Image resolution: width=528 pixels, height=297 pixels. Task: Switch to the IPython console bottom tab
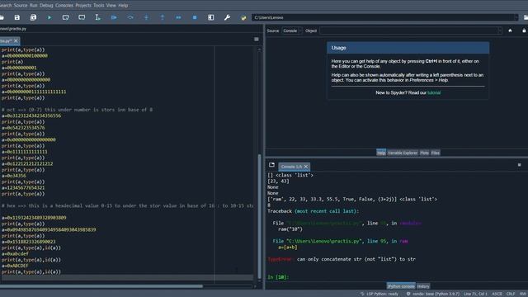click(401, 286)
